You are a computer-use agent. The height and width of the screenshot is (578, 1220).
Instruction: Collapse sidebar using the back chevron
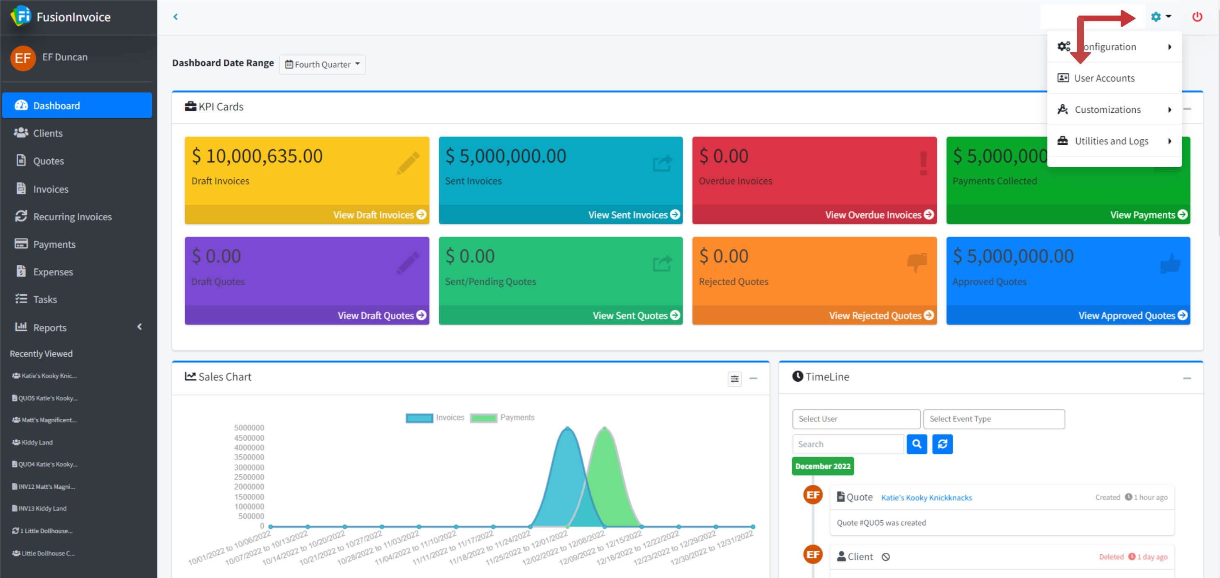(x=175, y=17)
